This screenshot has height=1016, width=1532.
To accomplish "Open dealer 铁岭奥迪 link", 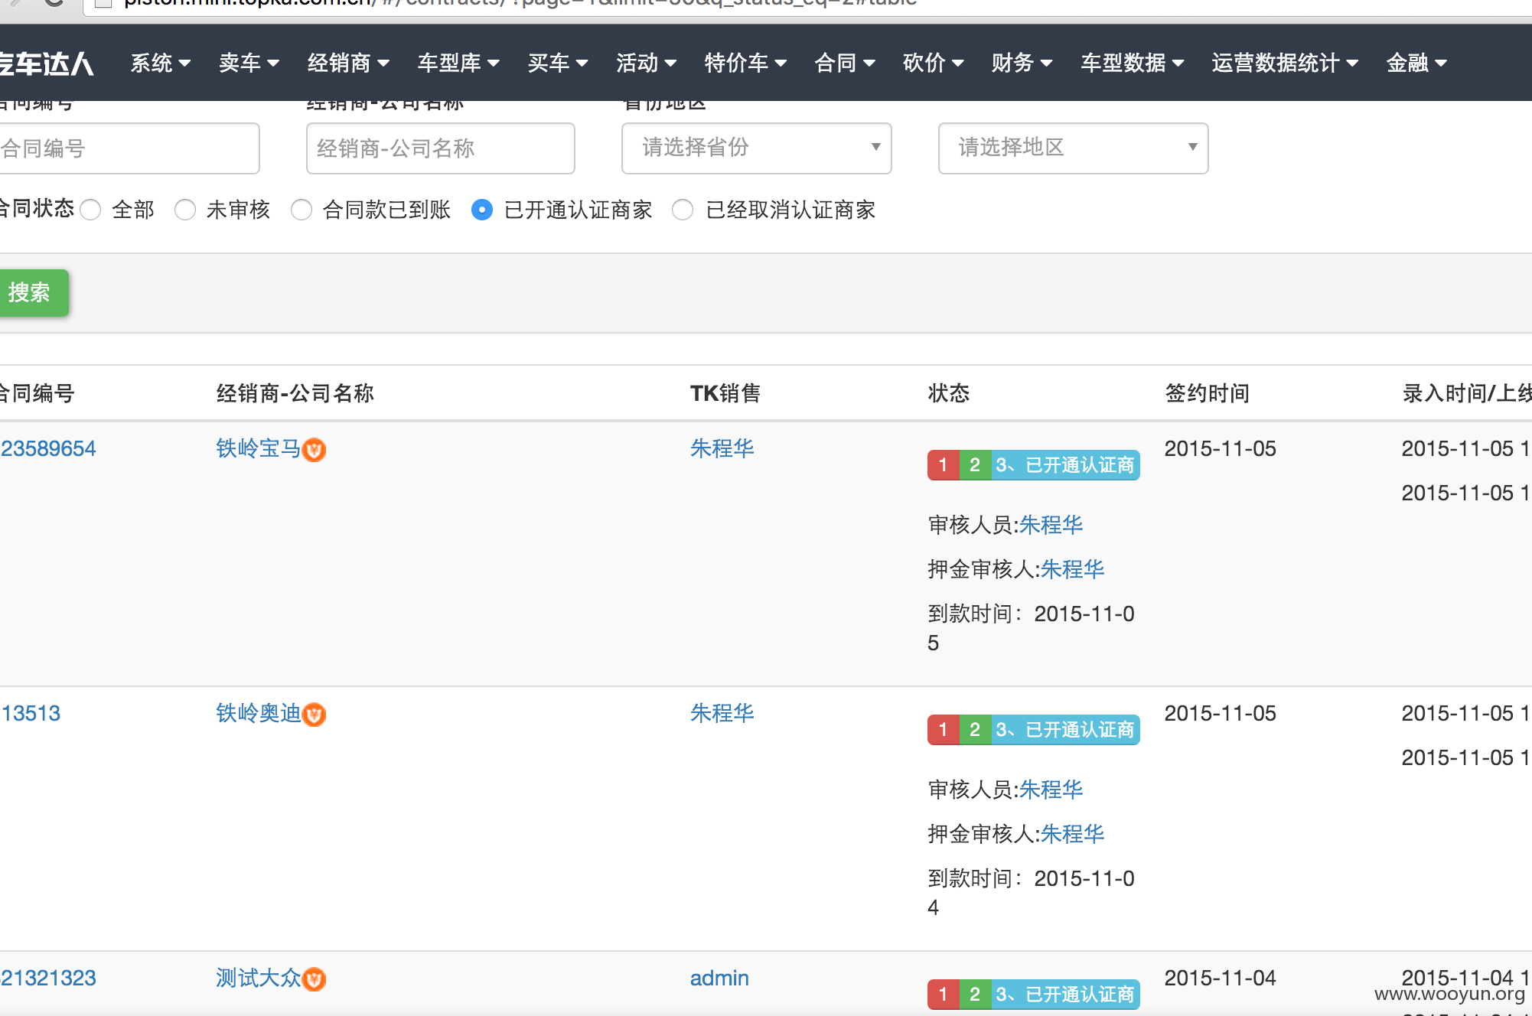I will point(259,713).
